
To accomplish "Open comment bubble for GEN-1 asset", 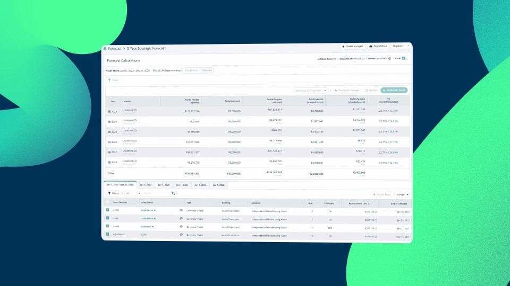I will point(181,234).
